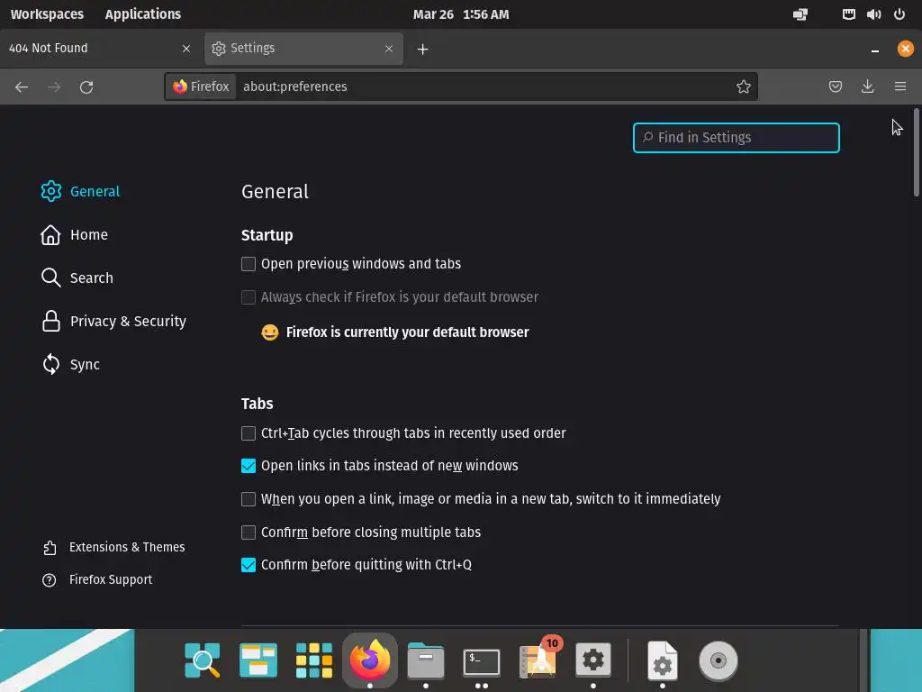
Task: Open the Workspaces menu
Action: 47,14
